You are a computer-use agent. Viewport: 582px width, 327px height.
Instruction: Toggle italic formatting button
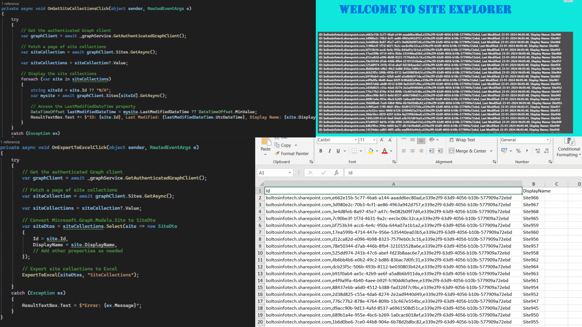329,151
